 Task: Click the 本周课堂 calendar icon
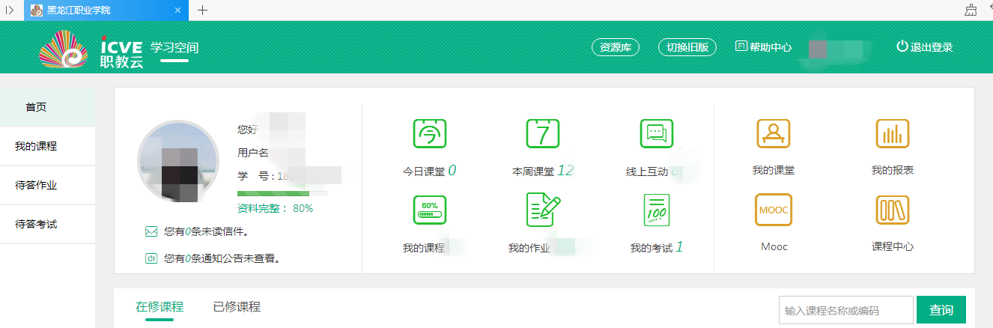click(543, 133)
